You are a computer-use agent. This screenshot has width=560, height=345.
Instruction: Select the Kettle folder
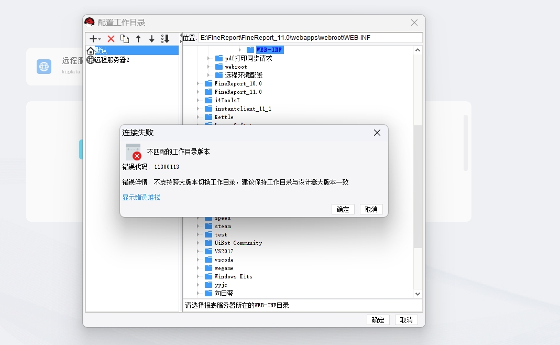pyautogui.click(x=224, y=117)
